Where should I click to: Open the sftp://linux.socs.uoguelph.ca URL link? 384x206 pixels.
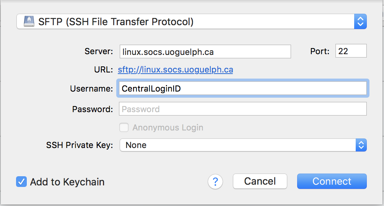[x=175, y=70]
